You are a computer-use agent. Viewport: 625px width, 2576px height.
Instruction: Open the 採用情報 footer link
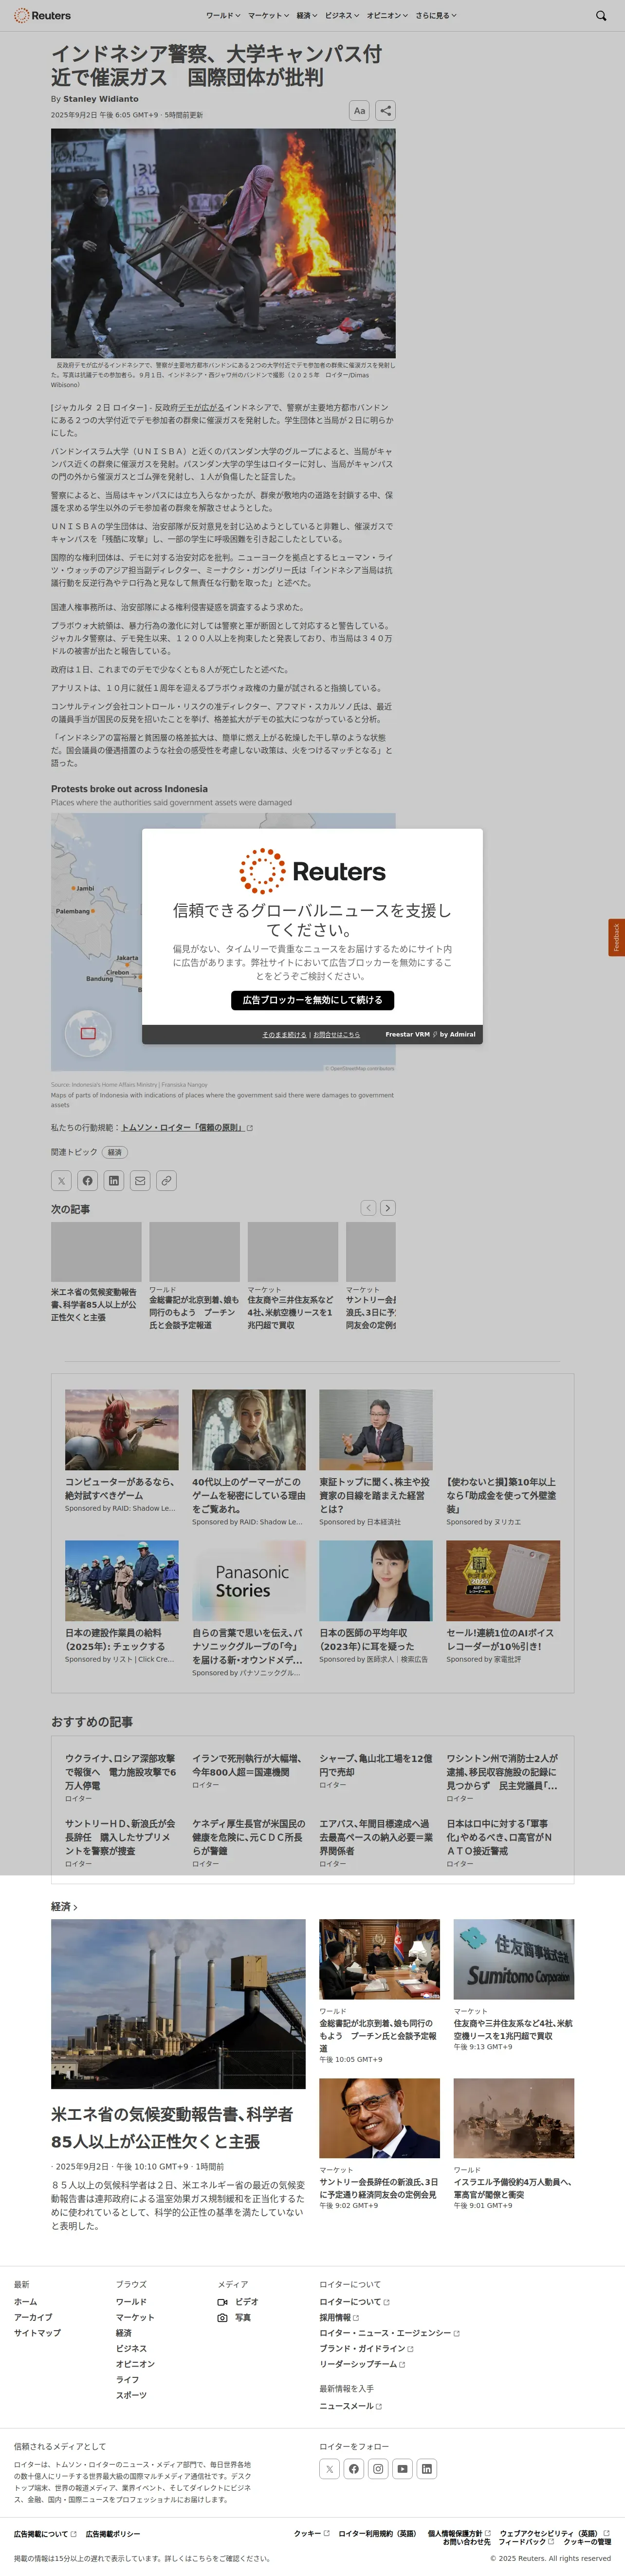(x=339, y=2318)
